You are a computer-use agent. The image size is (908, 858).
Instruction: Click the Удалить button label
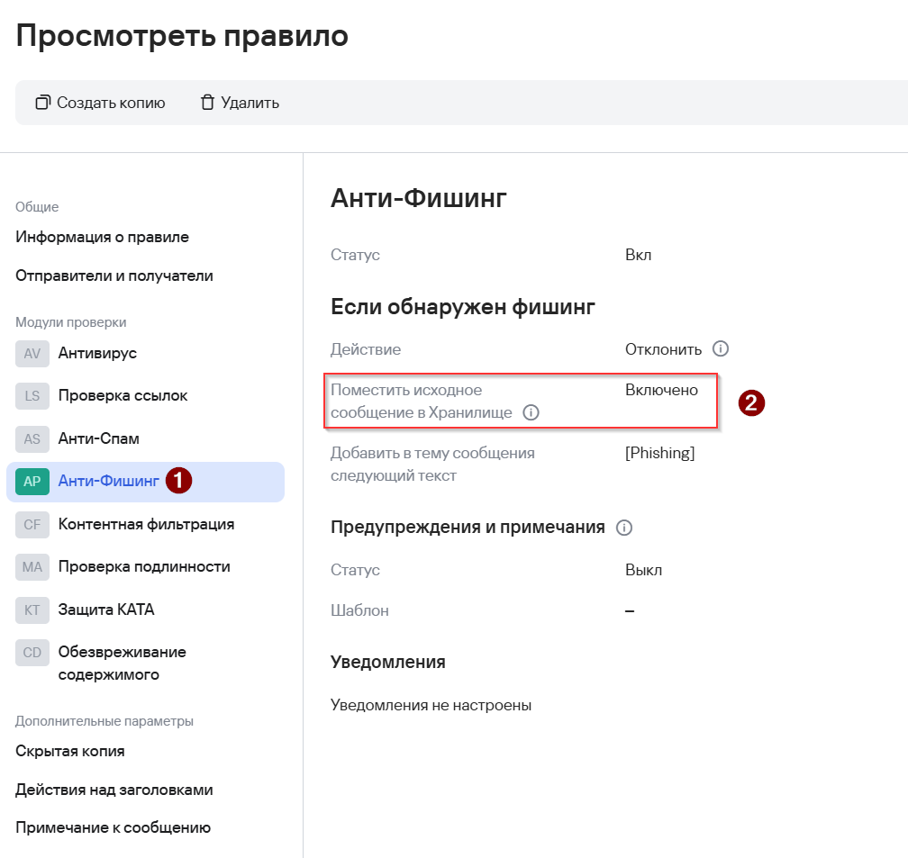click(250, 103)
